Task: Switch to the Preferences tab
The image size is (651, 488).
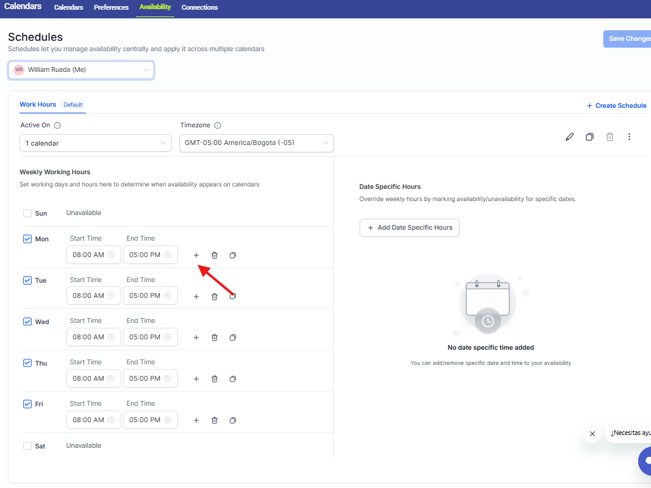Action: coord(111,7)
